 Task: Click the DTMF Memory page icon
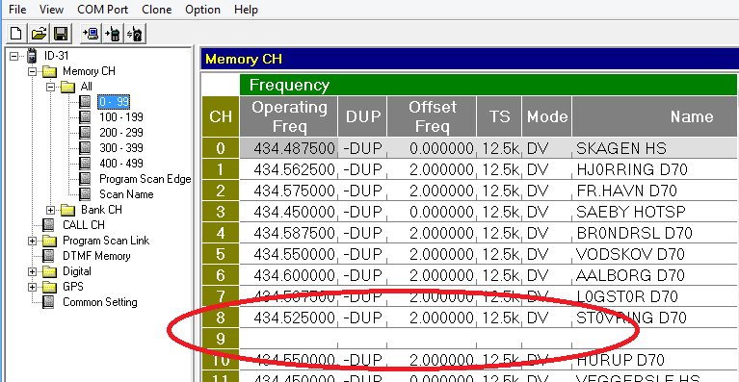click(49, 256)
